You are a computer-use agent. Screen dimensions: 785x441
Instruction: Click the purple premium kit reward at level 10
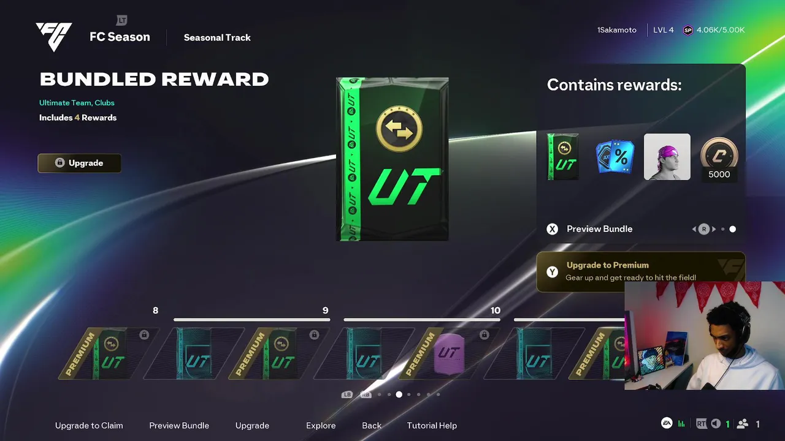pos(448,353)
